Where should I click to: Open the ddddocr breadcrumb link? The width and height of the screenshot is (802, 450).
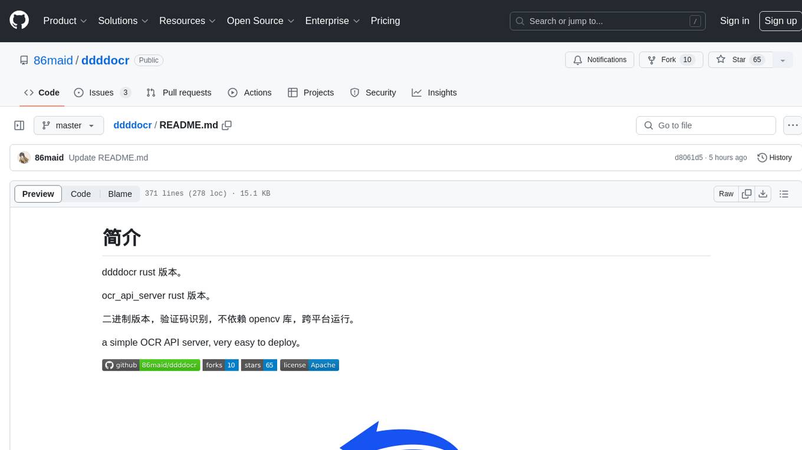point(133,125)
